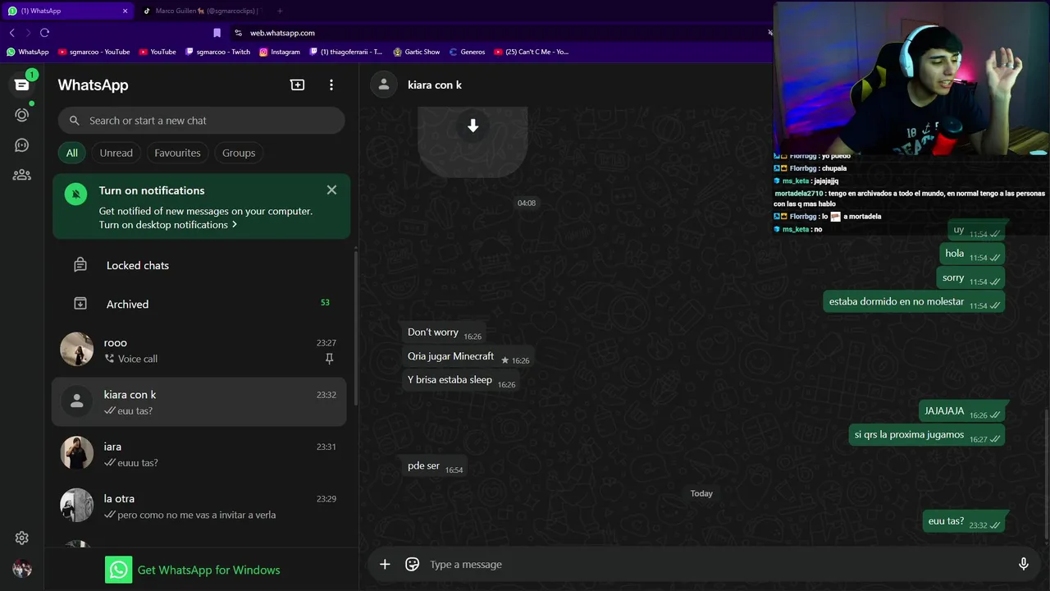Image resolution: width=1050 pixels, height=591 pixels.
Task: Open the Gartic Show bookmark
Action: click(417, 52)
